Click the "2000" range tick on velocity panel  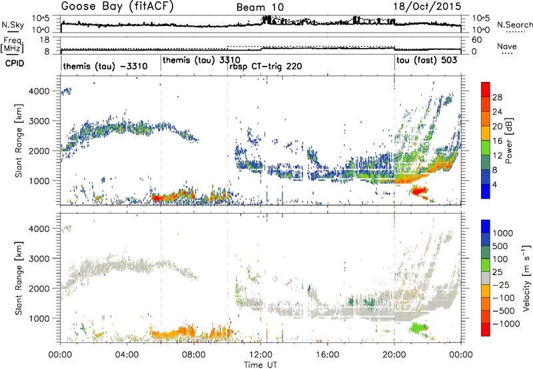point(39,288)
